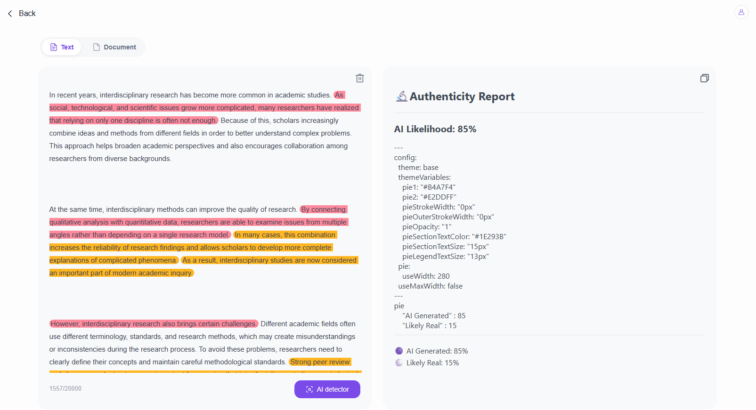Copy the report using the copy icon

pos(705,78)
